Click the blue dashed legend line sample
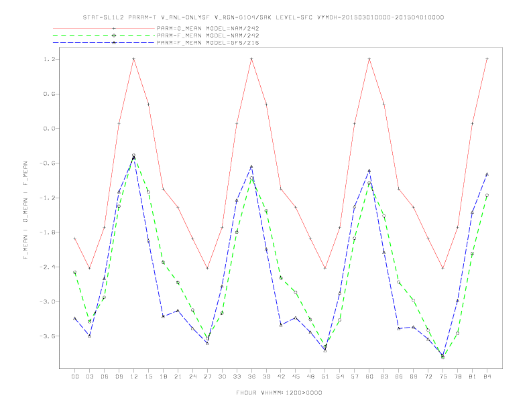 tap(104, 43)
